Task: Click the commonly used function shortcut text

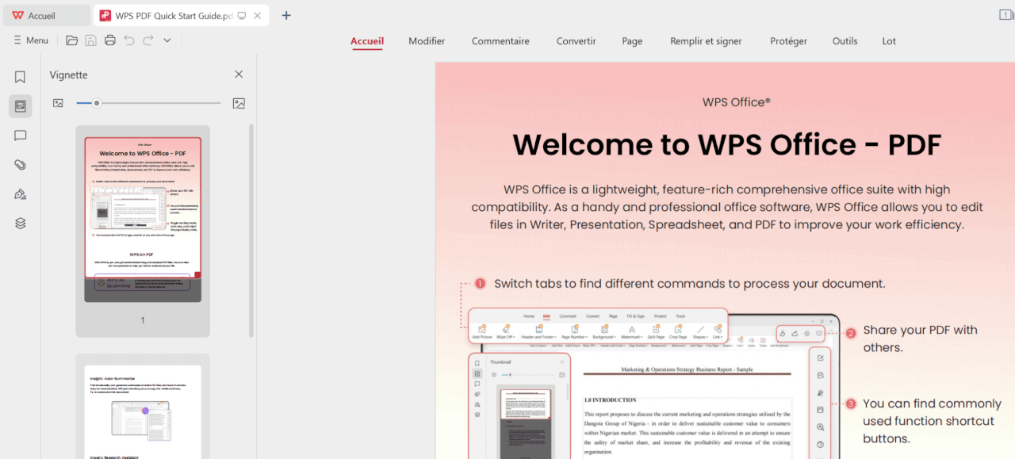Action: point(932,421)
